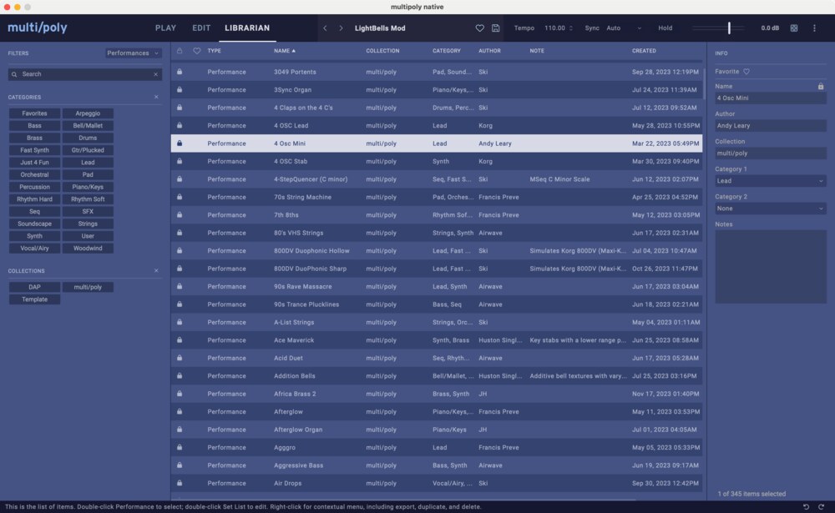The height and width of the screenshot is (513, 835).
Task: Clear the search field with X
Action: [x=155, y=74]
